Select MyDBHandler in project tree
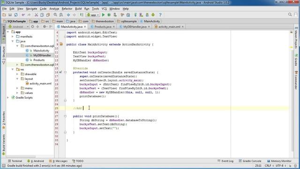300x169 pixels. click(x=42, y=55)
